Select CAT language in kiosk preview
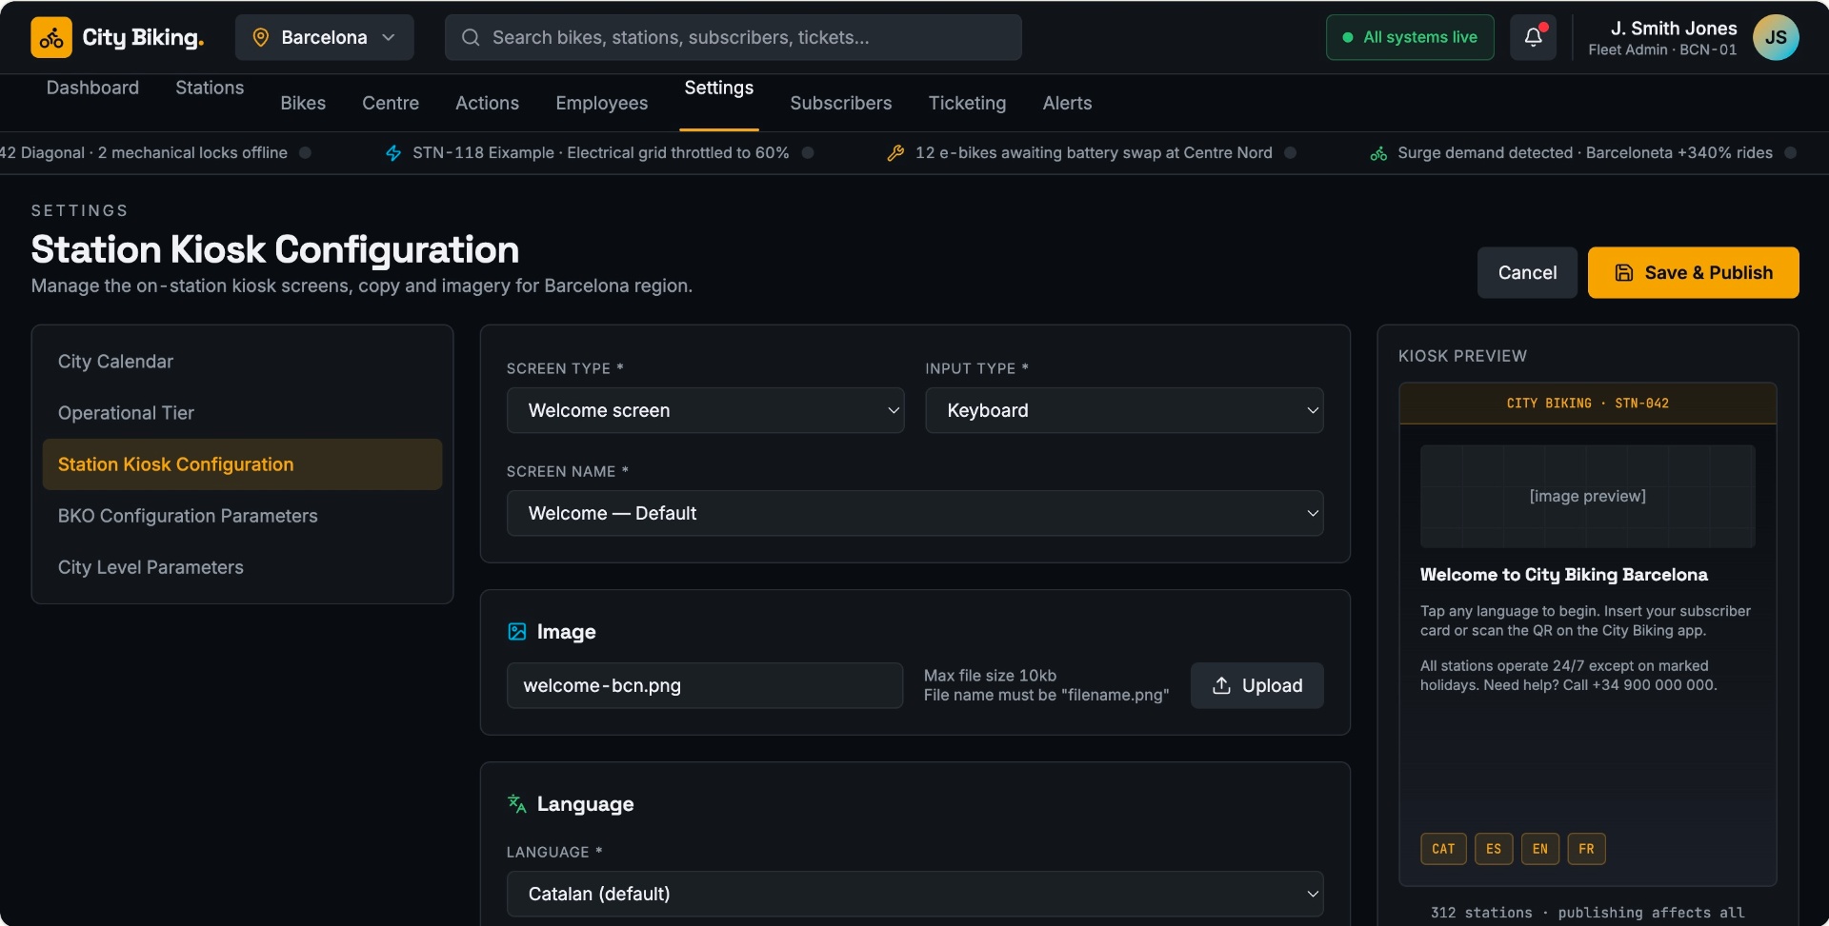This screenshot has height=926, width=1829. click(1443, 849)
